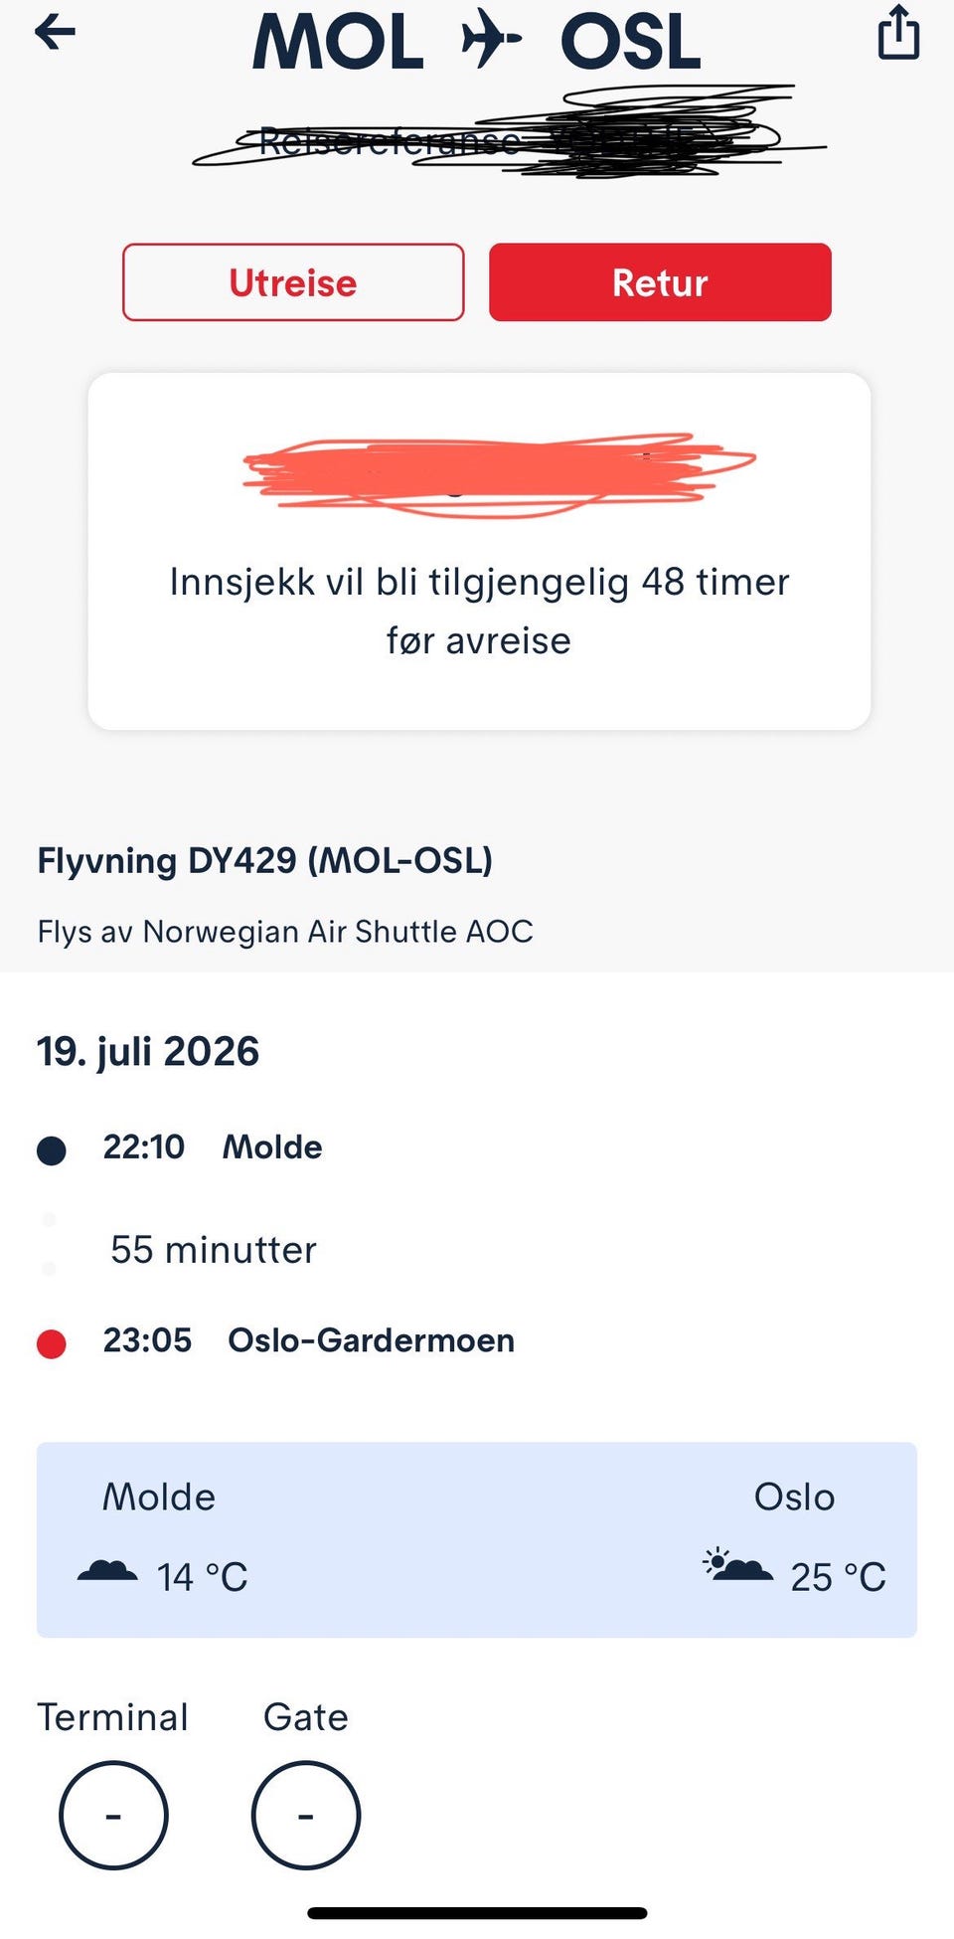Tap the Terminal circle indicator

[113, 1816]
